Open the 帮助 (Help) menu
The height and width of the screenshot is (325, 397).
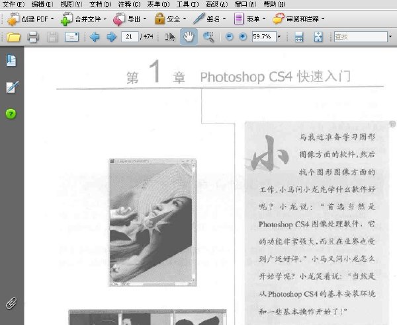[275, 4]
